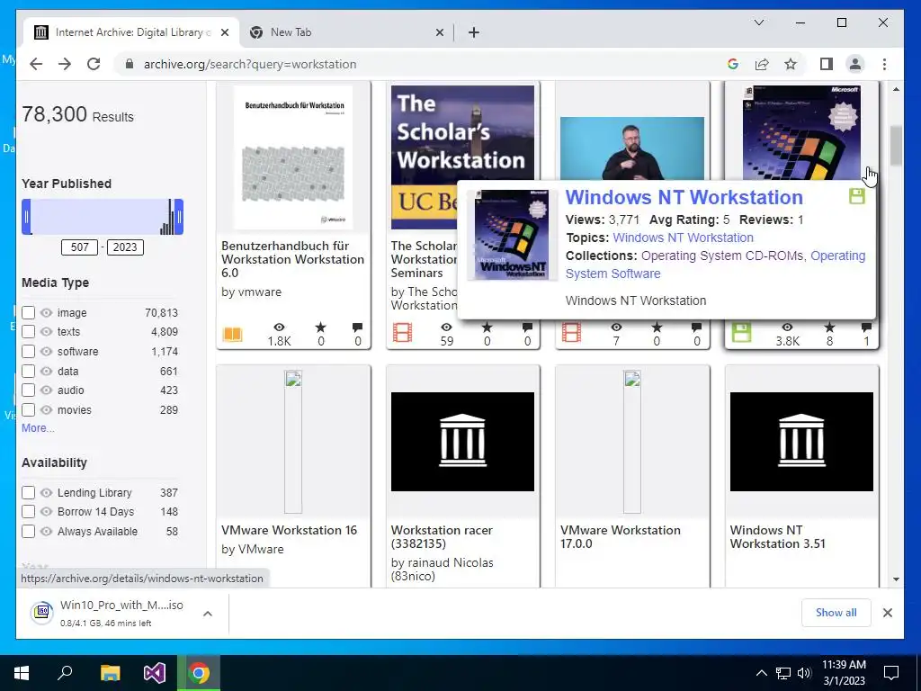The image size is (921, 691).
Task: Open the notification center
Action: [x=891, y=673]
